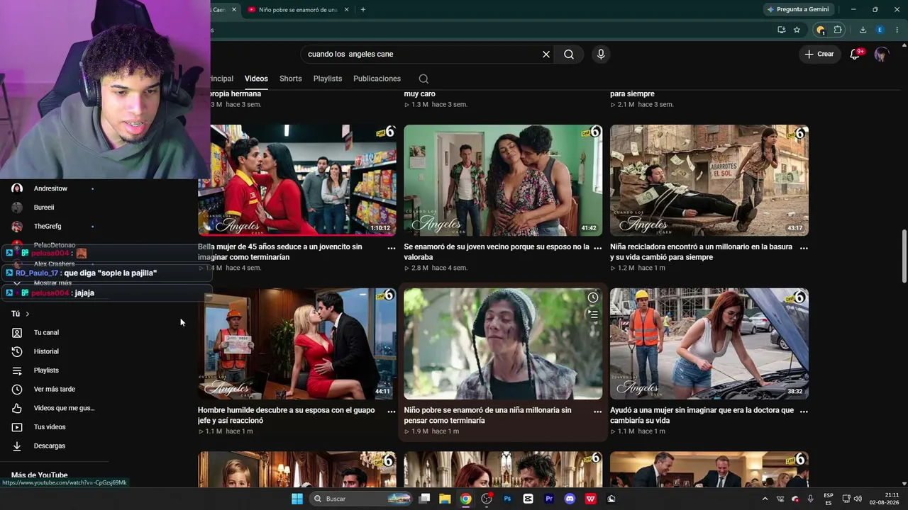
Task: Close the 'Niño pobre se enamoró' browser tab
Action: (346, 10)
